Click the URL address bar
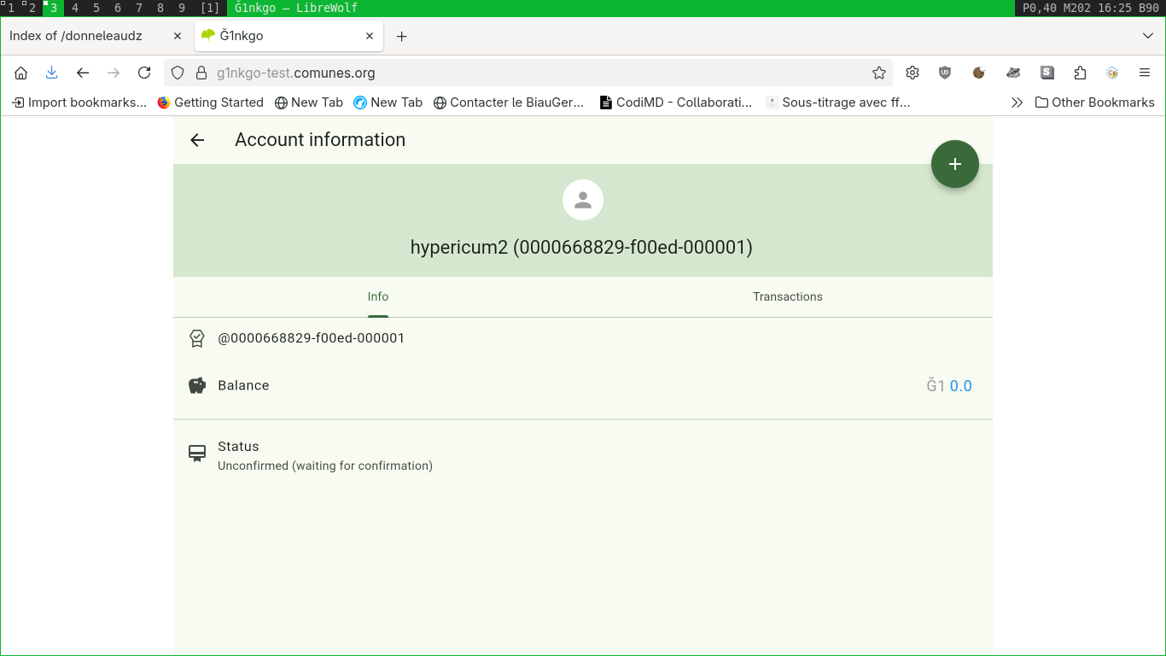1166x656 pixels. click(529, 73)
